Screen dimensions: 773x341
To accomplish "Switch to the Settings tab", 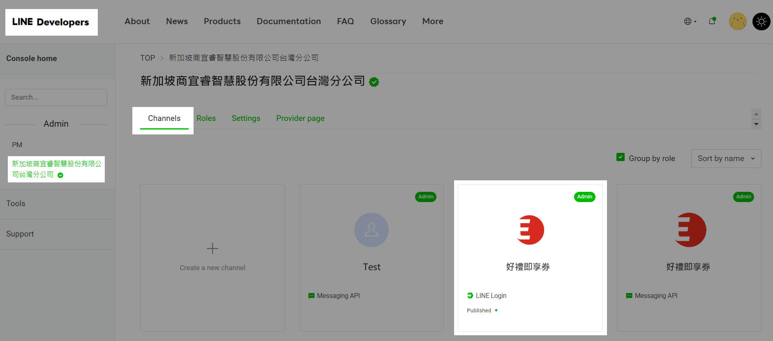I will point(246,118).
